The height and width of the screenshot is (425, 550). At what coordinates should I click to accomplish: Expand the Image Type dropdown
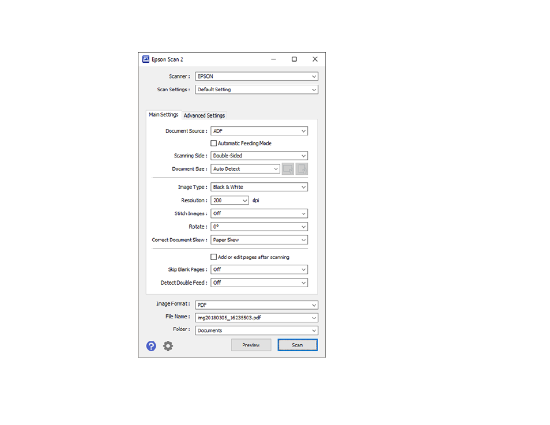click(x=259, y=187)
